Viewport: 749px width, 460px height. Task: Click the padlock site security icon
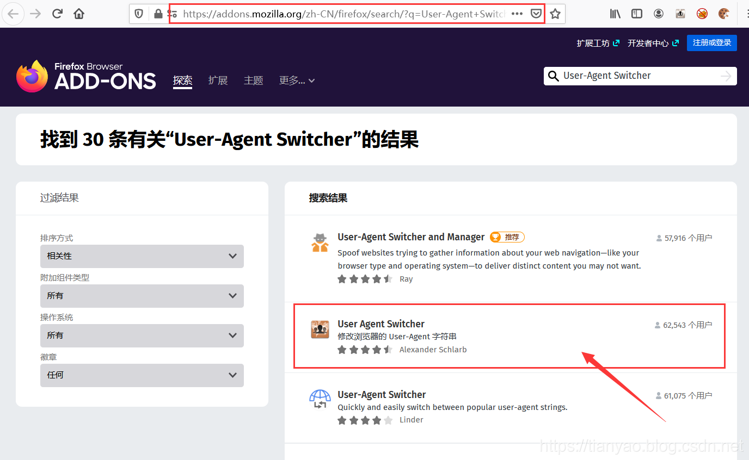(158, 14)
